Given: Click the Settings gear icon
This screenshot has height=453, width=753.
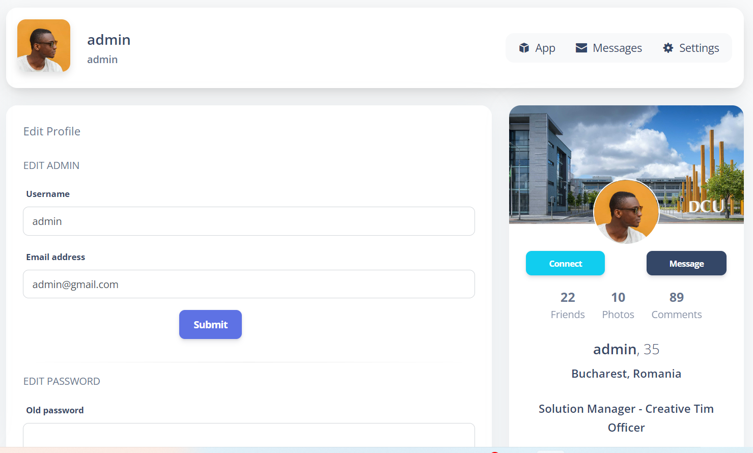Looking at the screenshot, I should click(x=667, y=47).
